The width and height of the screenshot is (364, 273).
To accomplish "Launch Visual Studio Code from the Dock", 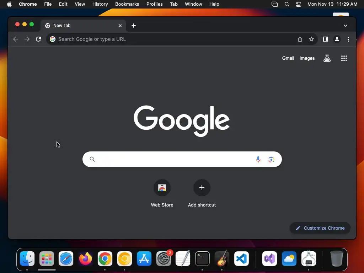I will (241, 259).
